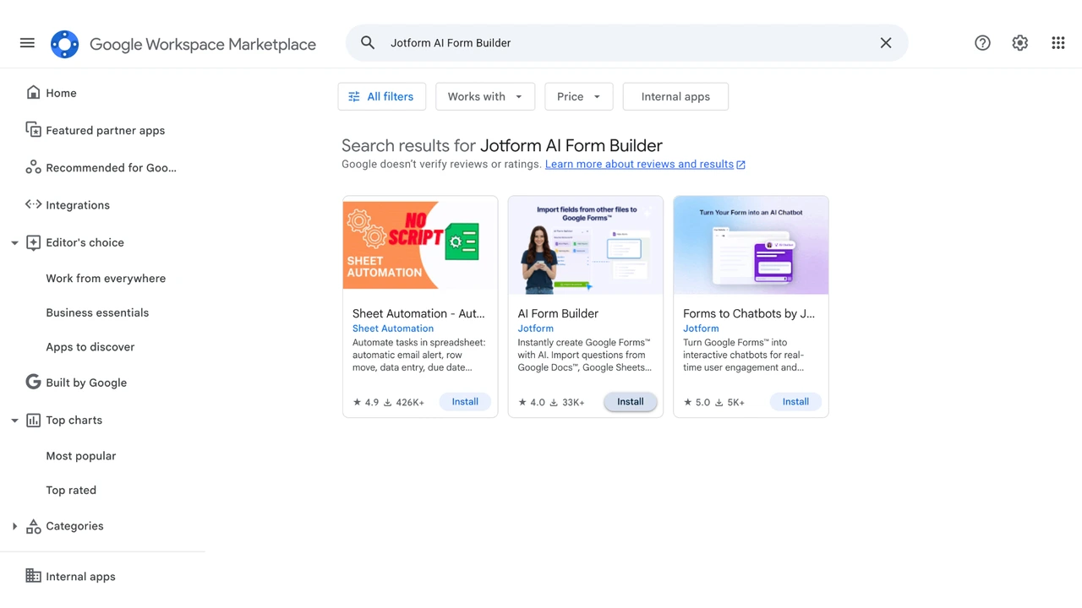
Task: Click the Editor's choice badge icon
Action: 33,242
